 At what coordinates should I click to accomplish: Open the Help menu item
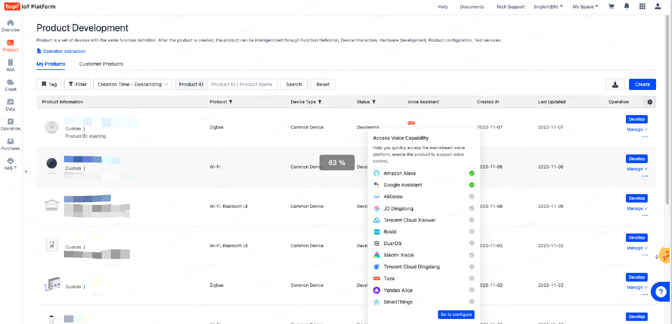click(x=443, y=7)
